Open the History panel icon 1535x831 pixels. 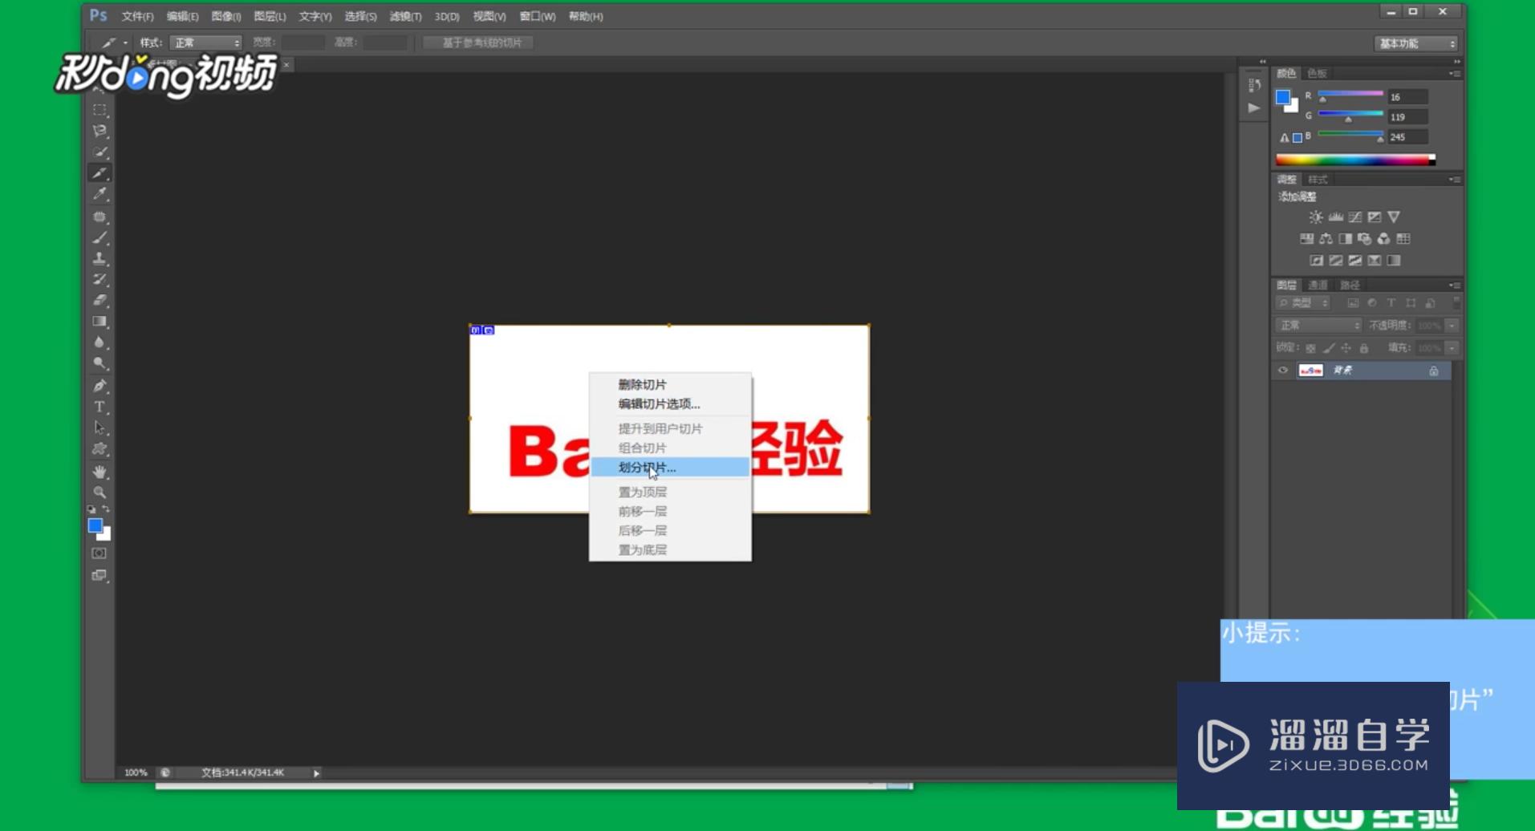point(1254,85)
